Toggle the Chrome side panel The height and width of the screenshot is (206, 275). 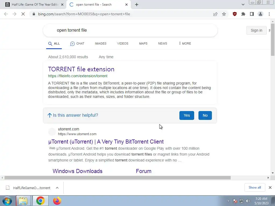click(252, 14)
